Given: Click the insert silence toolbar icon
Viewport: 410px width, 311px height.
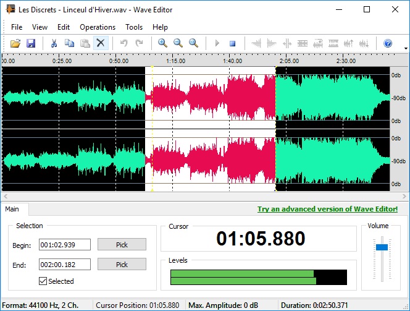Looking at the screenshot, I should click(287, 43).
